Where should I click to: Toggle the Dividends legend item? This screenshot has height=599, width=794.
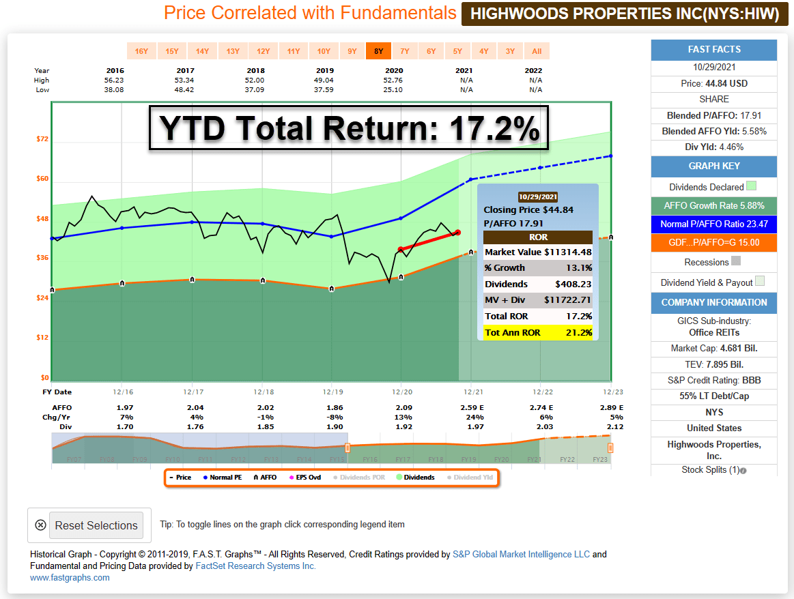415,478
